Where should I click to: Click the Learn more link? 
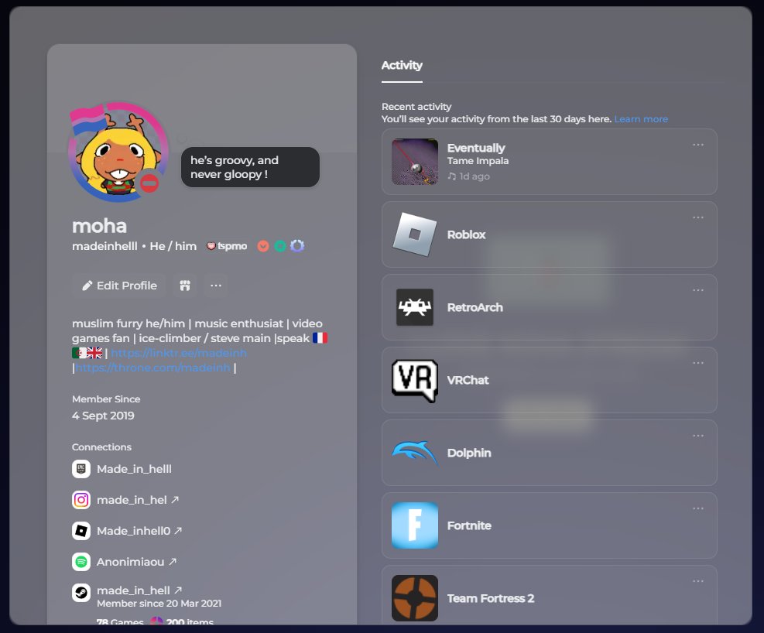[641, 119]
